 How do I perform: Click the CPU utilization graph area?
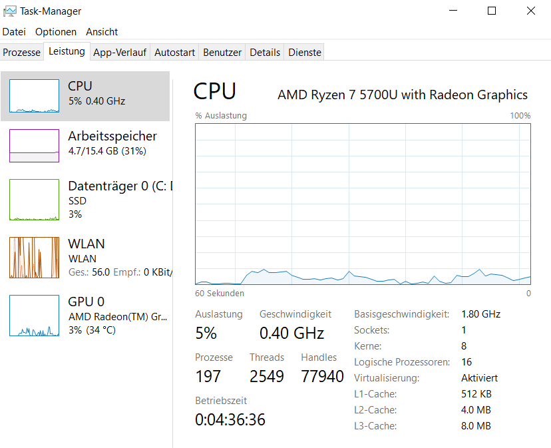click(363, 204)
